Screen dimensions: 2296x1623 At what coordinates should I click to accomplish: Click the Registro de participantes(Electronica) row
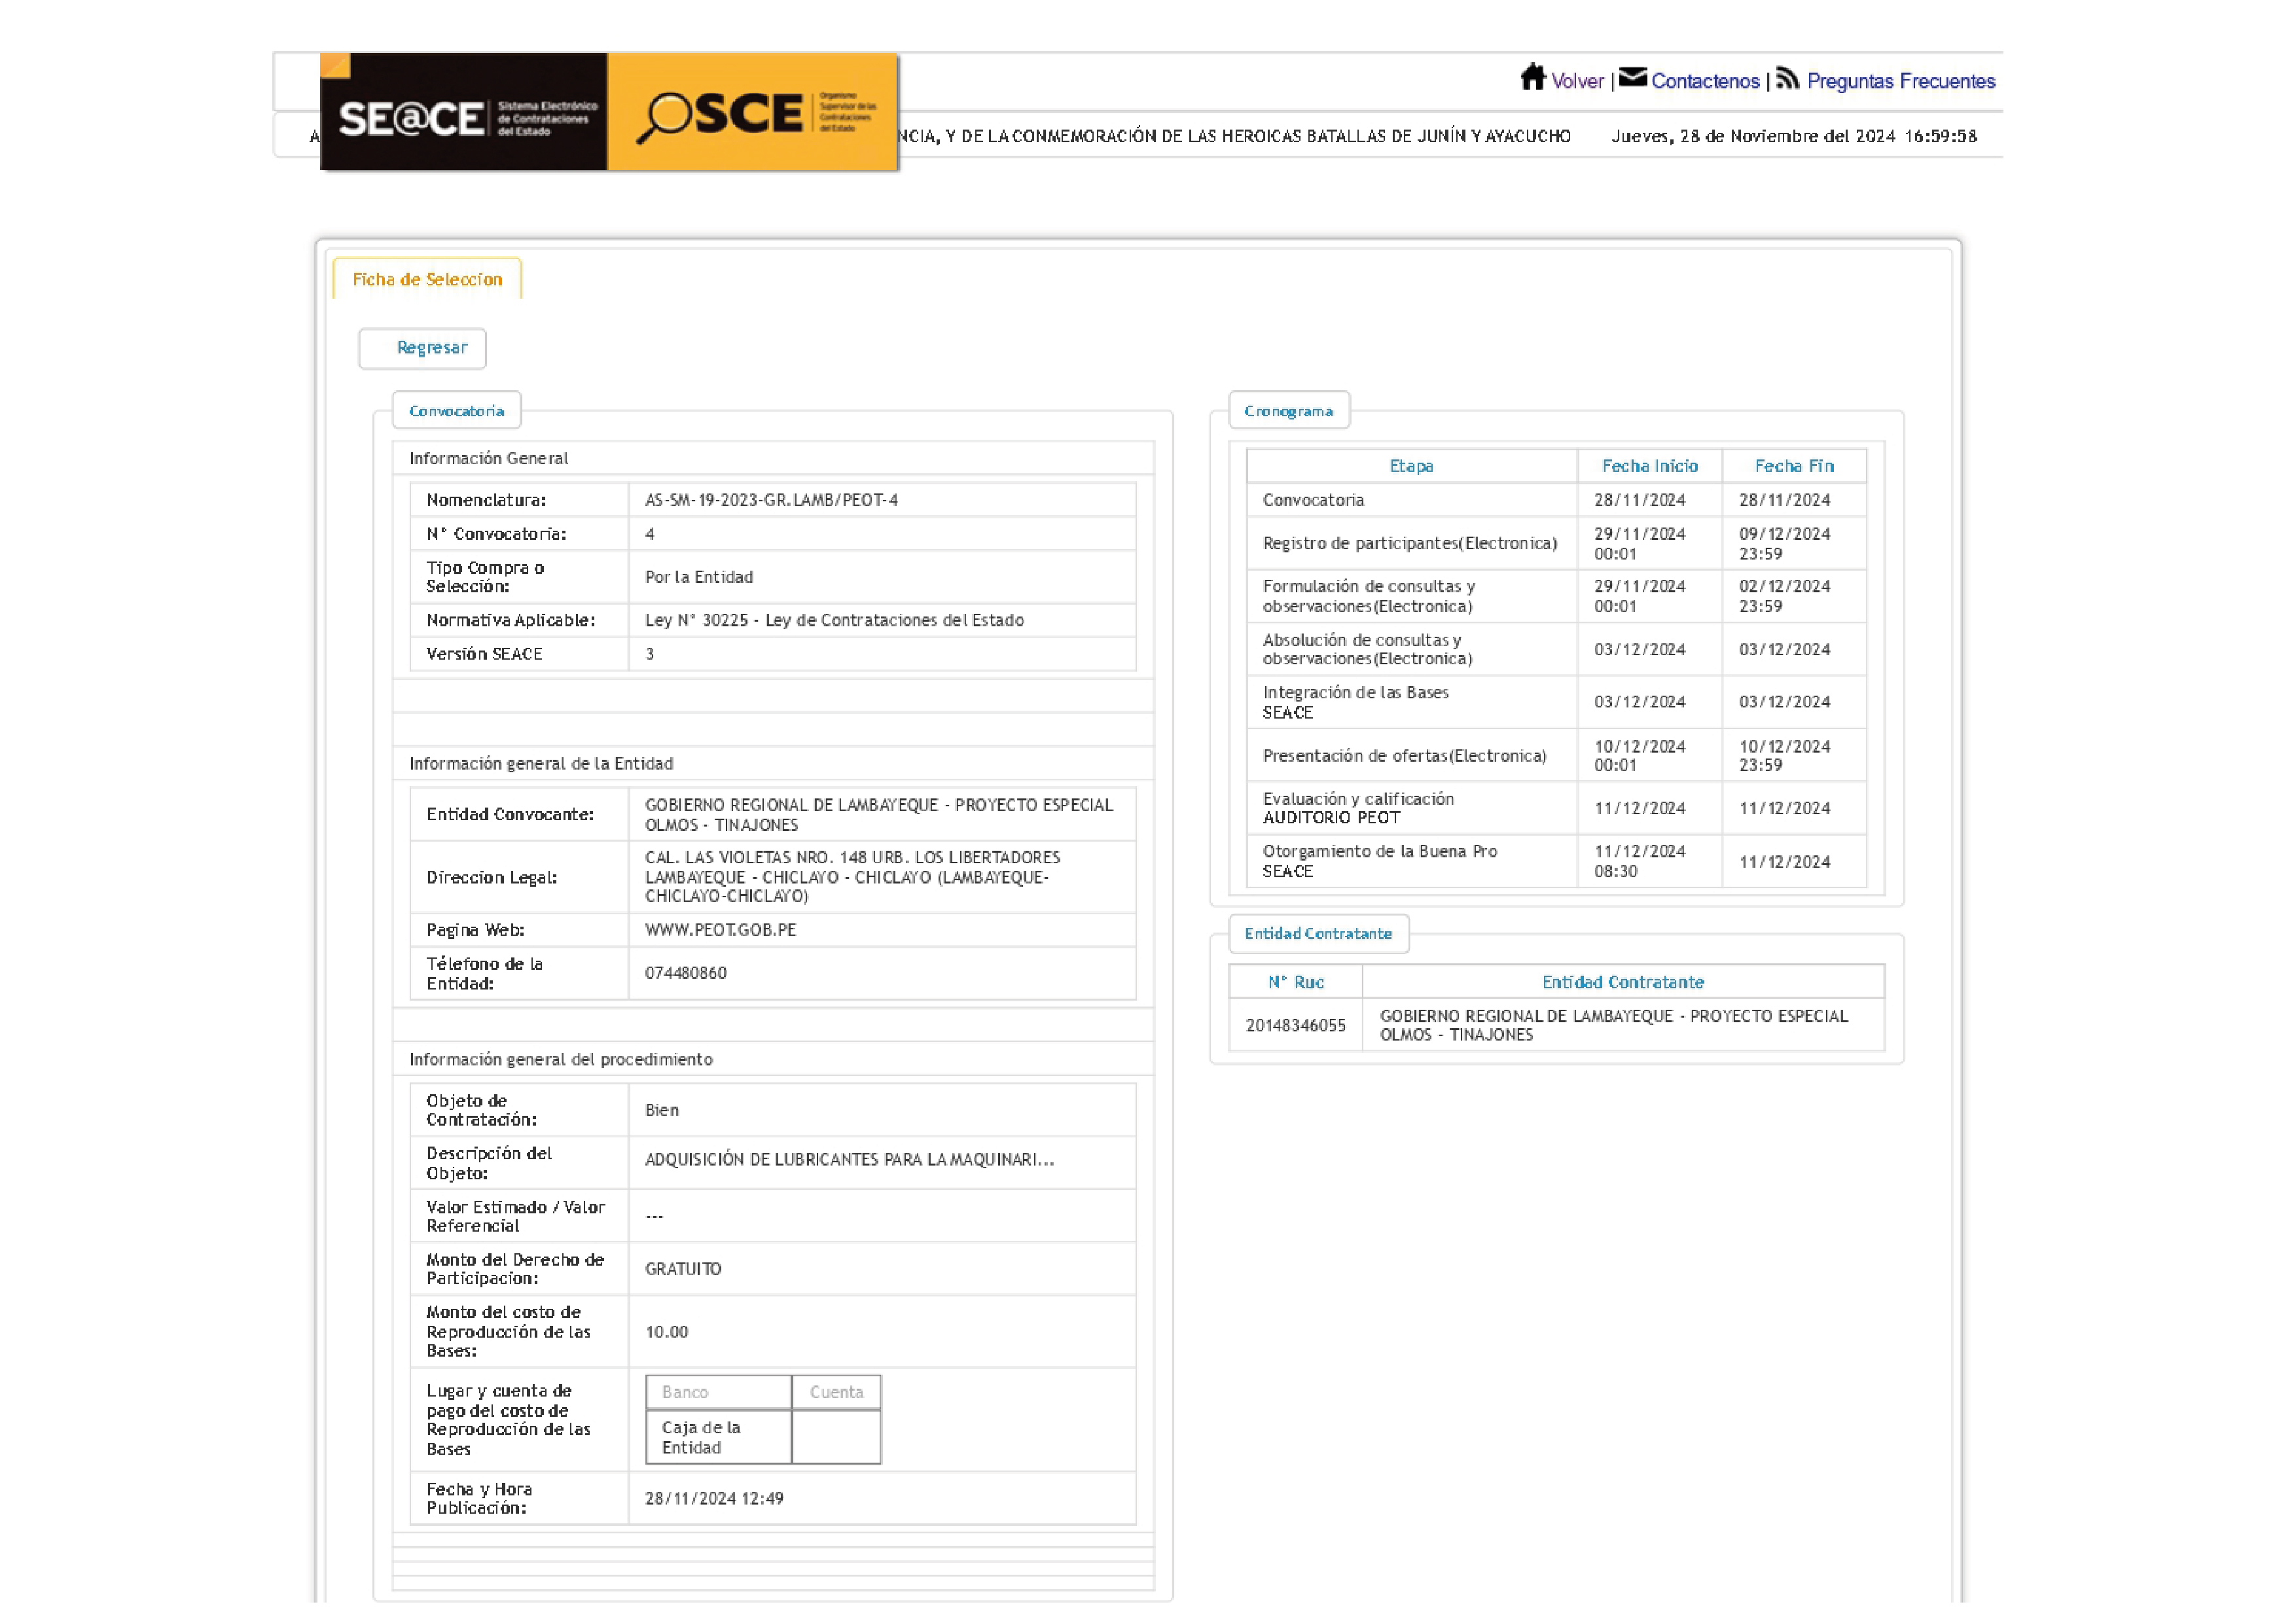[x=1556, y=543]
